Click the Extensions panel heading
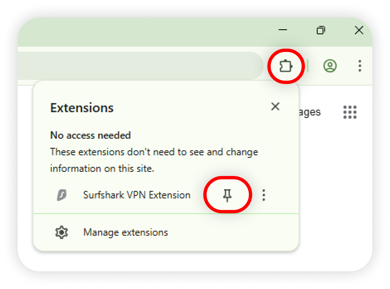Screen dimensions: 390x289 point(82,108)
